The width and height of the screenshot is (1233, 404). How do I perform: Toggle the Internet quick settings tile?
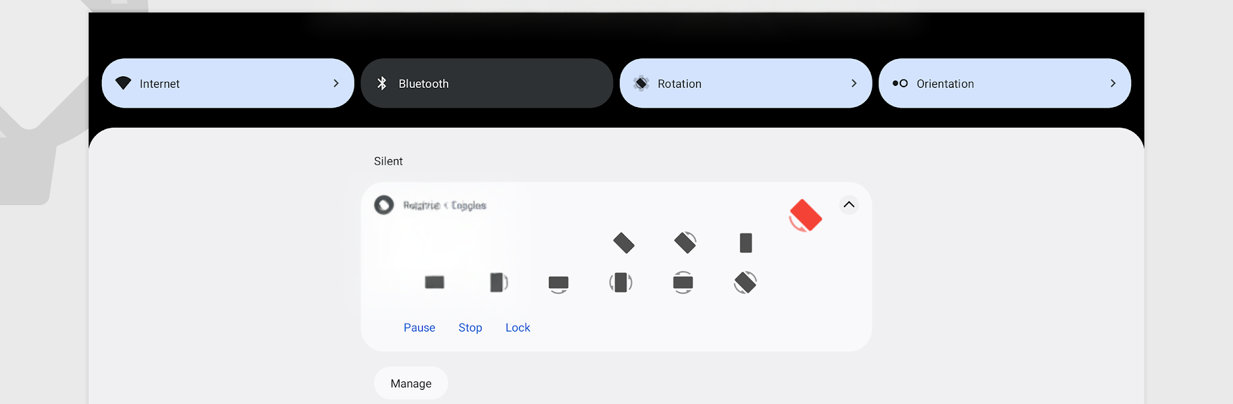pos(212,83)
